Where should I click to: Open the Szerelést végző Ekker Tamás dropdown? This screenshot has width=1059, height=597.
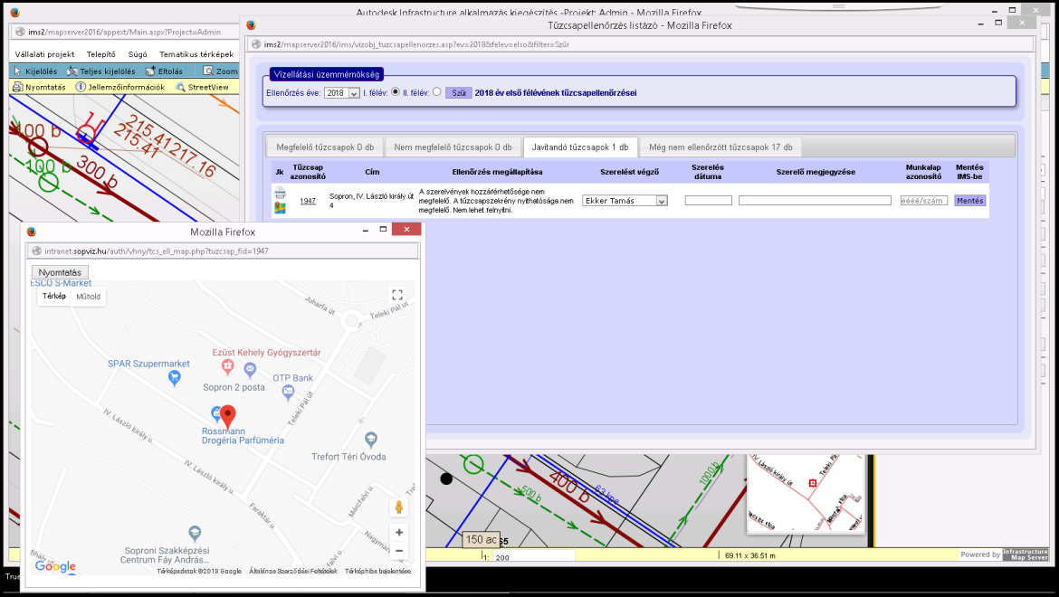pyautogui.click(x=625, y=200)
